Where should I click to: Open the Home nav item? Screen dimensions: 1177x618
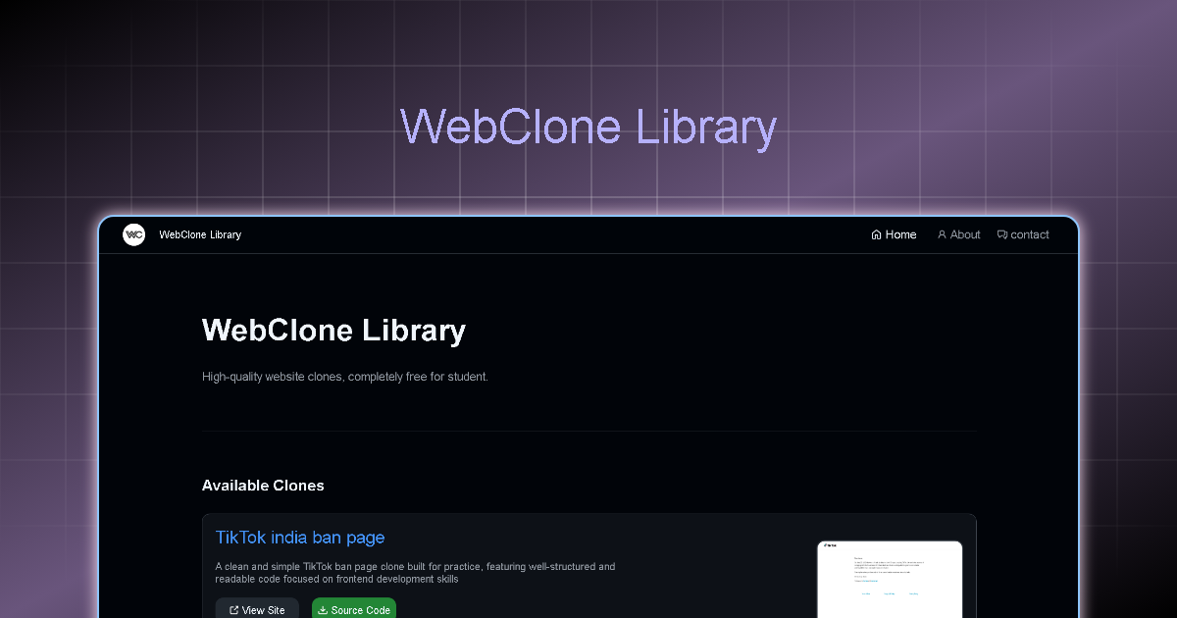click(x=894, y=234)
